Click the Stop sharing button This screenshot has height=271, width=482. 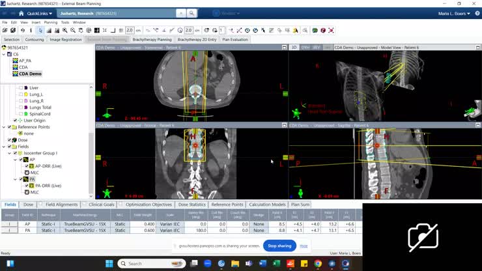point(279,246)
